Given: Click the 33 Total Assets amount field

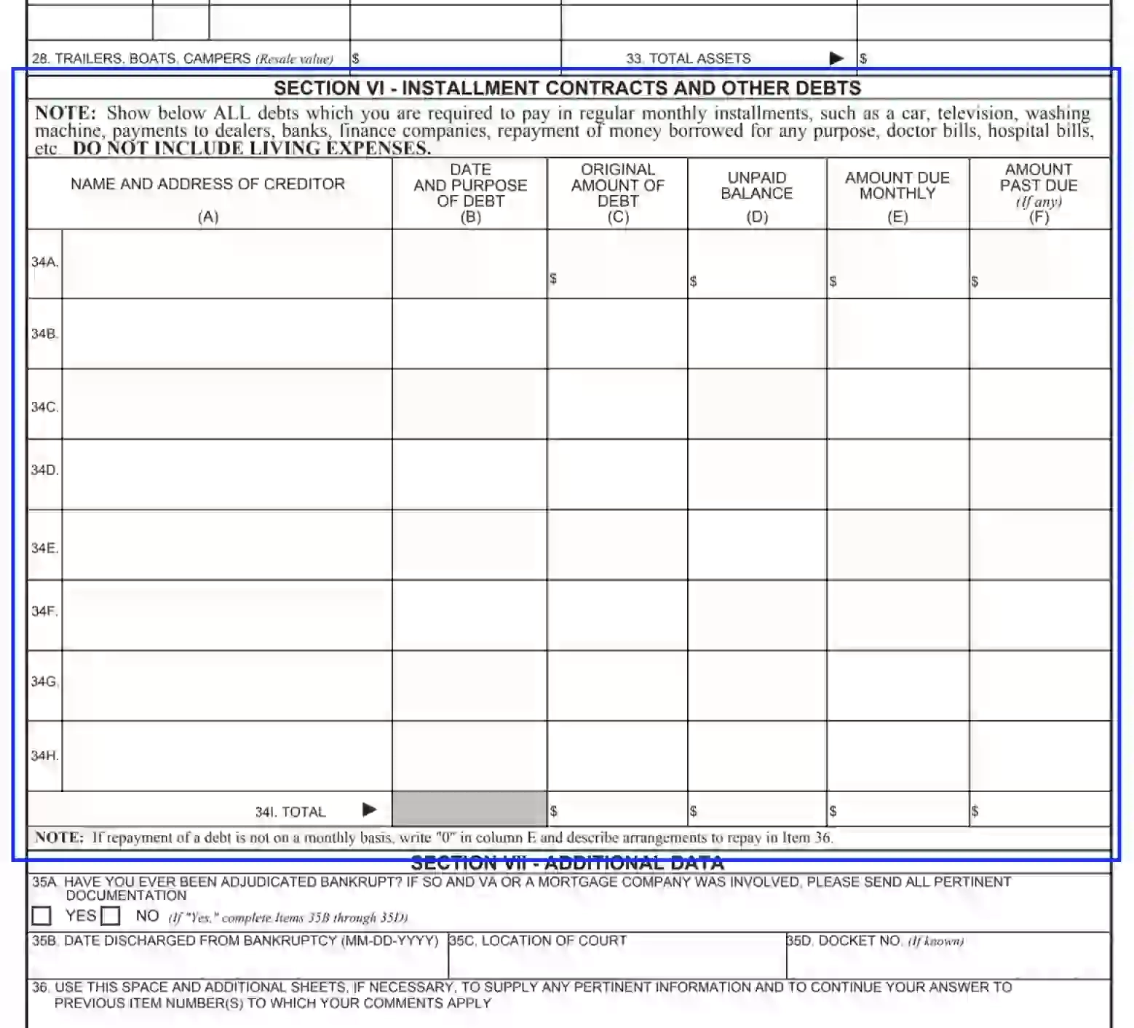Looking at the screenshot, I should click(x=983, y=58).
